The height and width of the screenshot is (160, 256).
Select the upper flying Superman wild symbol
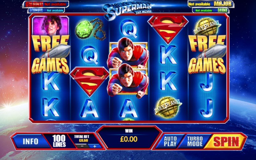[128, 53]
